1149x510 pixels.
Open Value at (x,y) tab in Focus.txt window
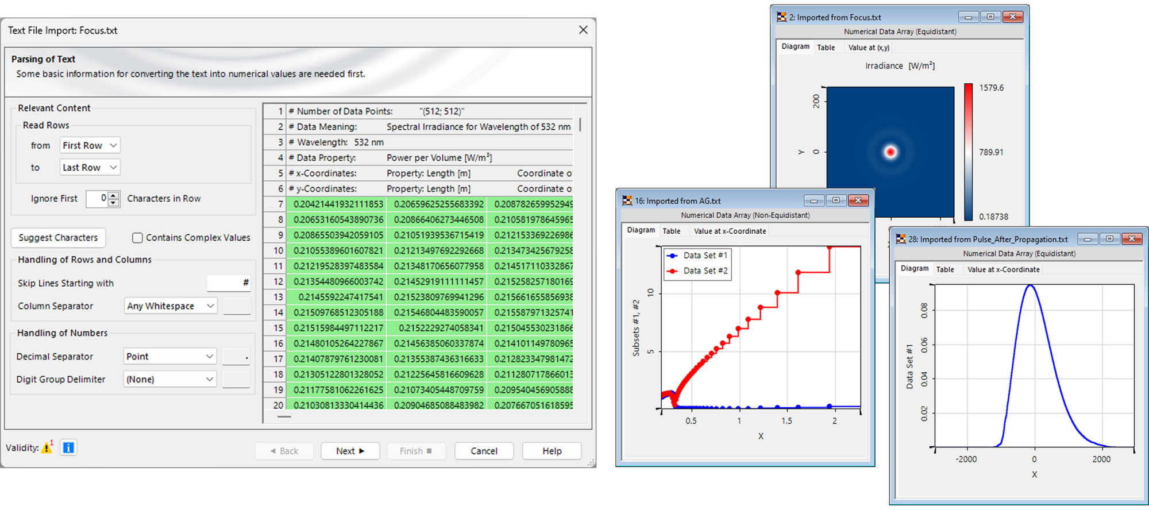(869, 48)
